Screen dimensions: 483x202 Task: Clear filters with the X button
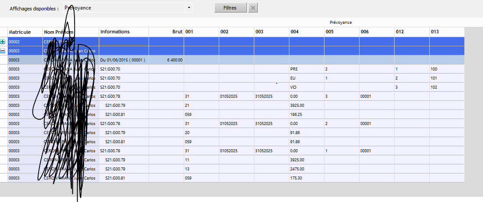(x=253, y=8)
